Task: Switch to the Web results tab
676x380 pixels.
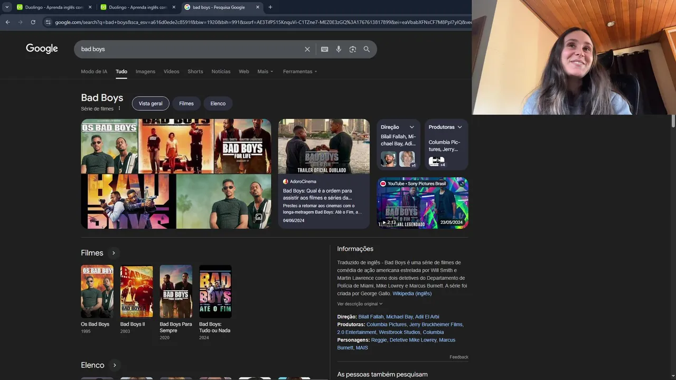Action: (x=244, y=72)
